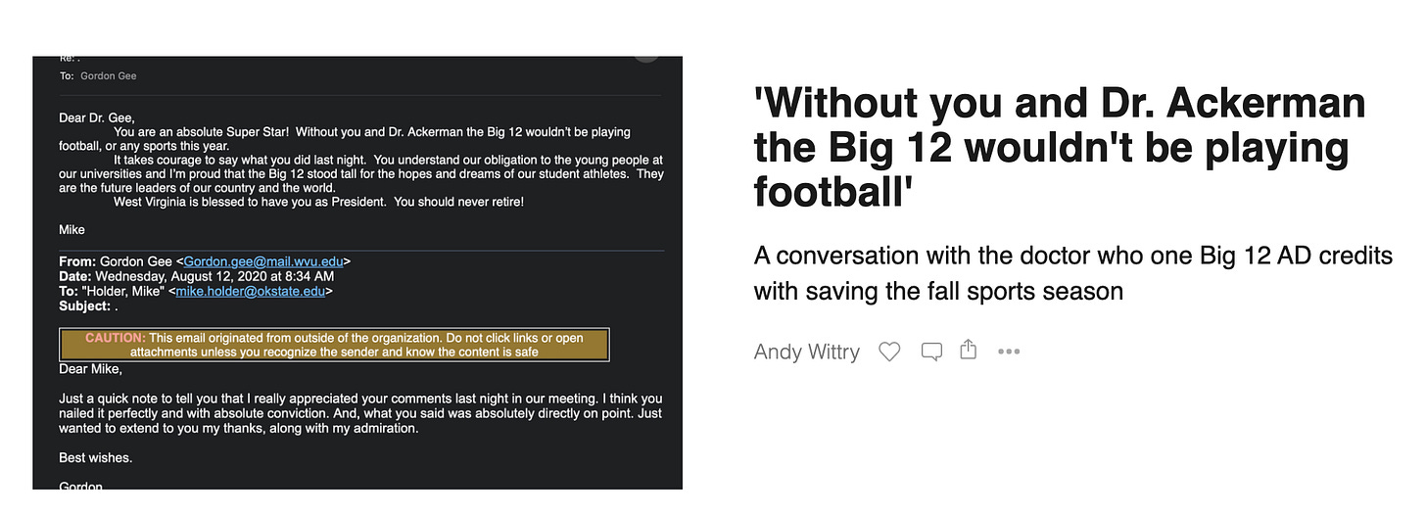Click the mike.holder@okstate.edu address
Screen dimensions: 1426x516
click(252, 291)
